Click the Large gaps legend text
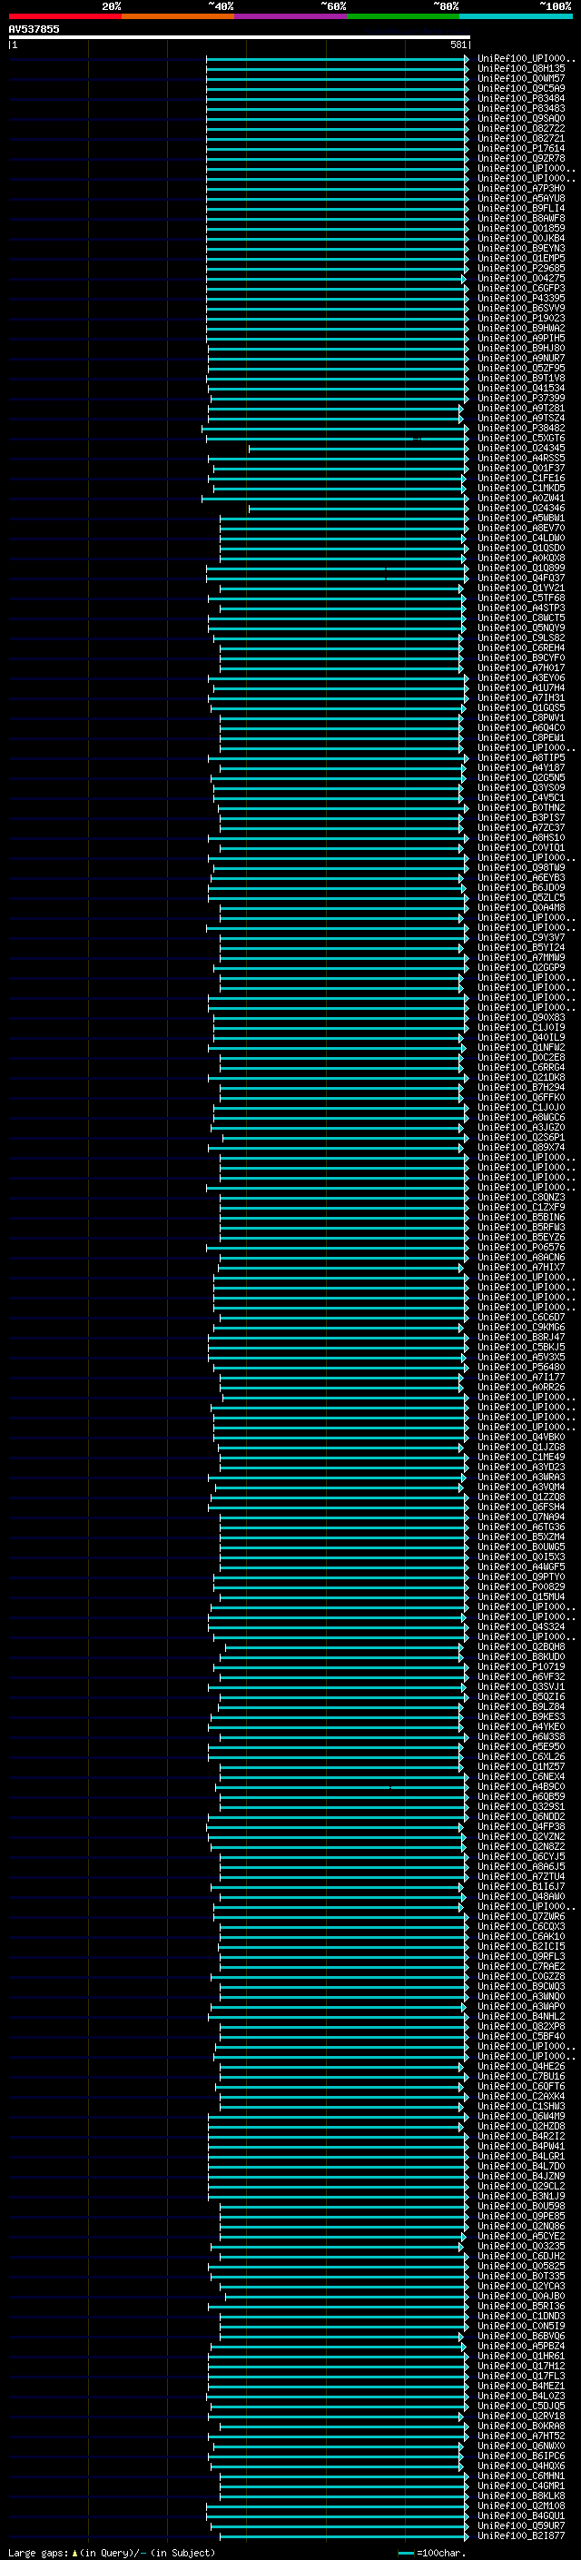 (110, 2553)
